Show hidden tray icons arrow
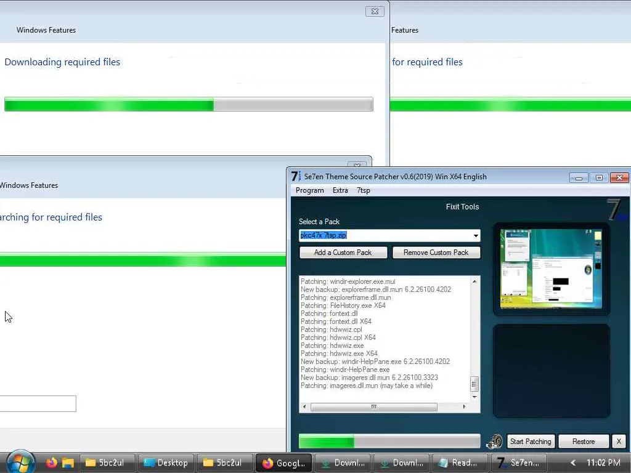This screenshot has height=473, width=631. (x=572, y=463)
